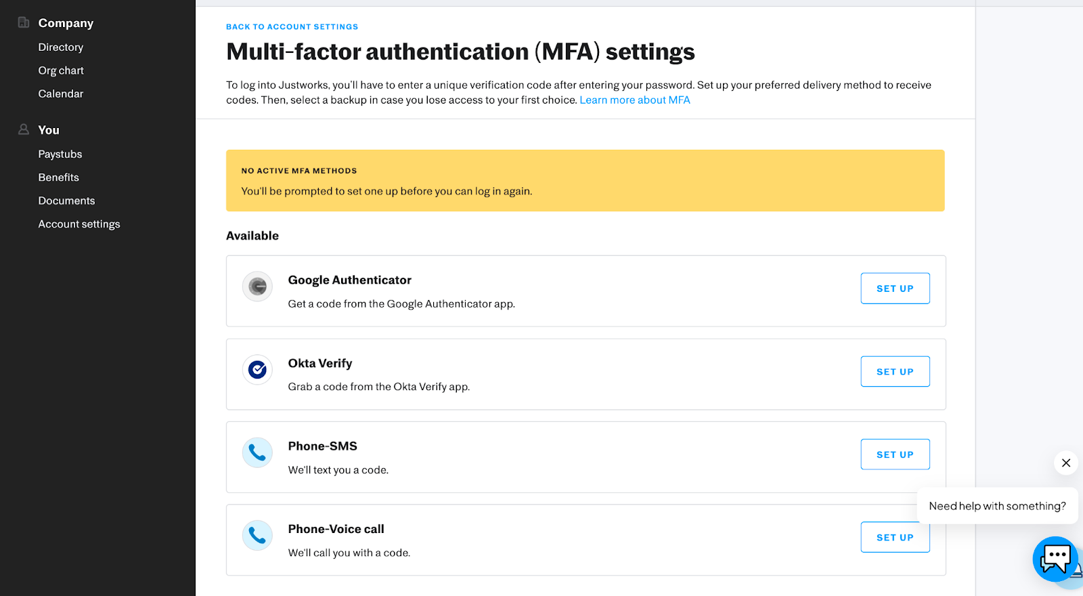Click 'We'll text you a code.' description
Viewport: 1083px width, 596px height.
coord(338,470)
